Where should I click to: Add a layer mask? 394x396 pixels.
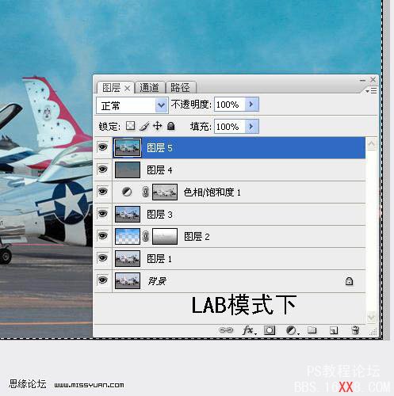tap(270, 330)
